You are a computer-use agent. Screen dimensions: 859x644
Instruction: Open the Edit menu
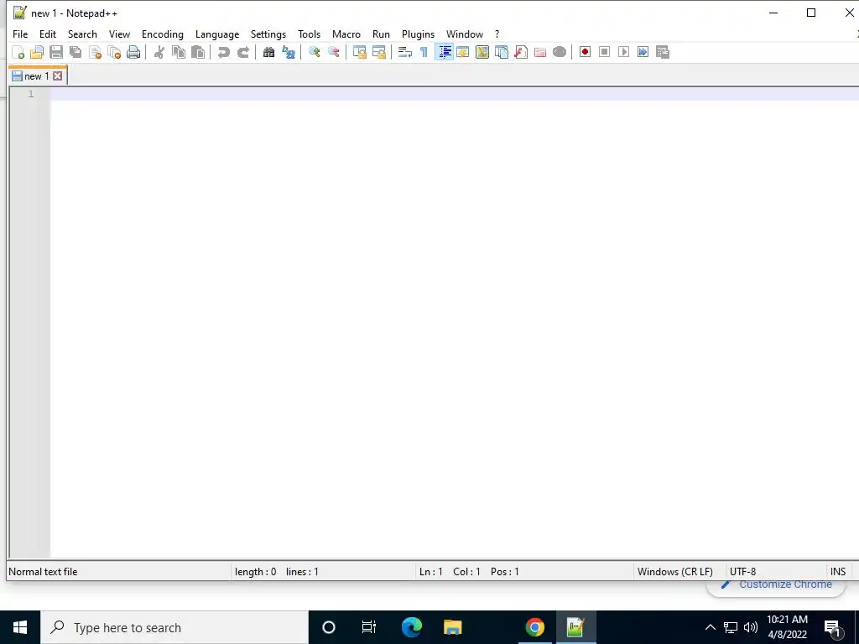point(48,34)
